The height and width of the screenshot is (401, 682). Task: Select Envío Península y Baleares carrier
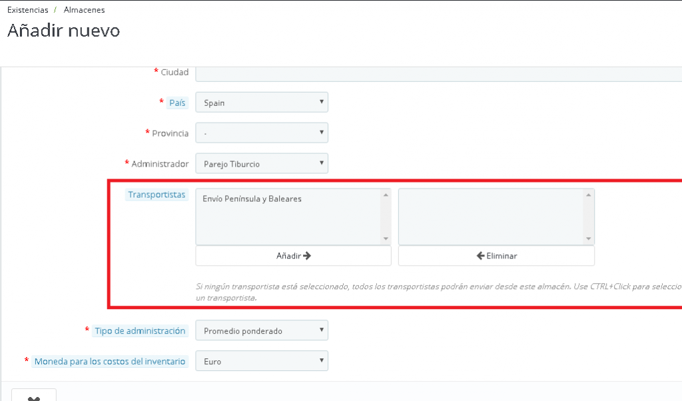point(252,199)
